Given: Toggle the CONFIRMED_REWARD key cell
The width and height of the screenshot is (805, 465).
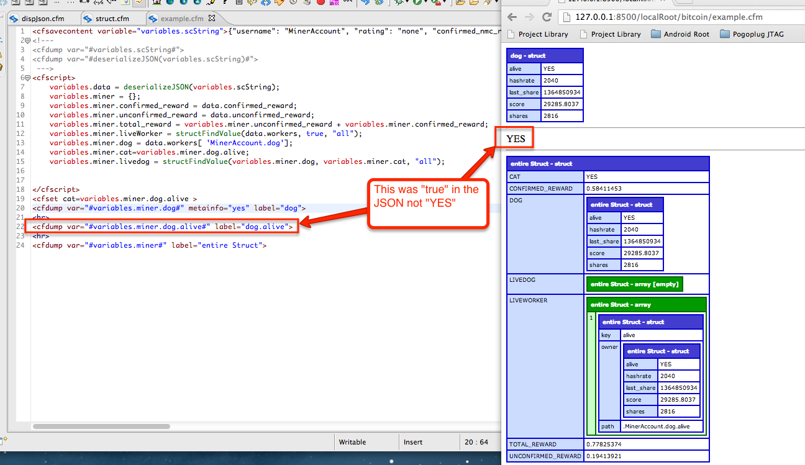Looking at the screenshot, I should coord(545,189).
